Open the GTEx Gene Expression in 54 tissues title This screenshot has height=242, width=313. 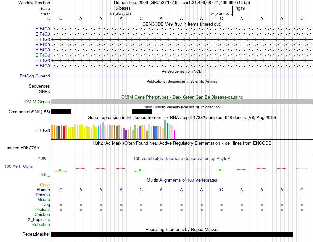point(182,117)
